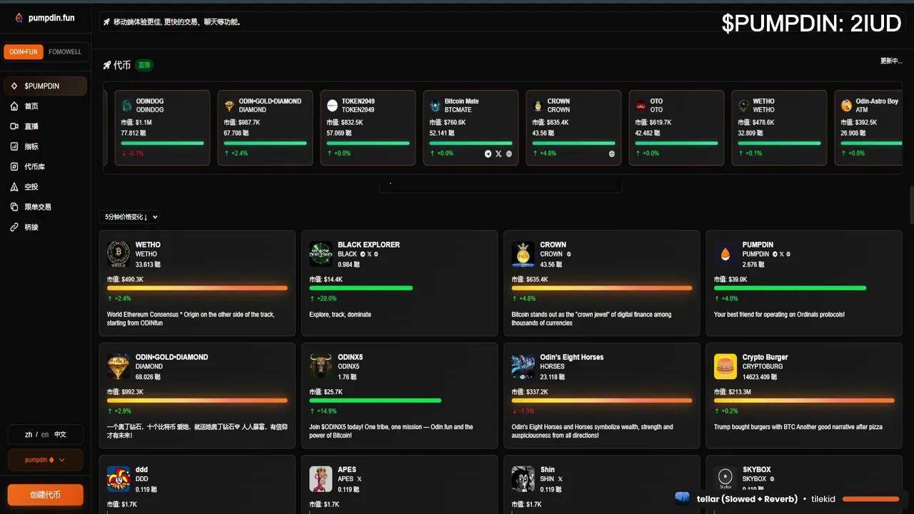Open the $PUMPDIN menu item
Viewport: 914px width, 514px height.
pyautogui.click(x=46, y=86)
